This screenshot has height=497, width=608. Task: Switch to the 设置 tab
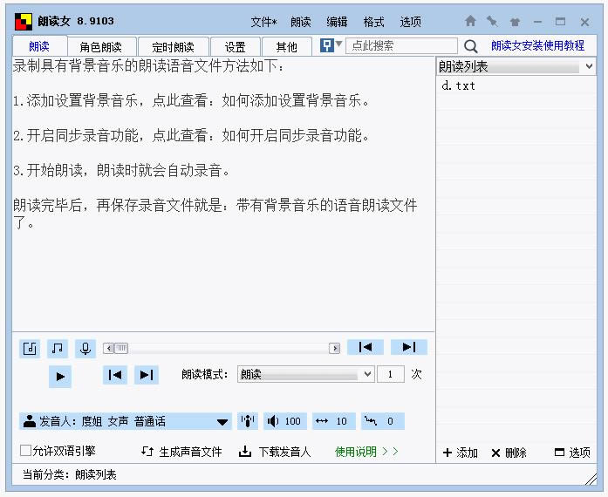click(x=235, y=47)
